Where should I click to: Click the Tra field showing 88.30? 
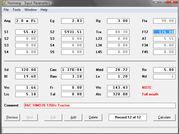pos(118,32)
